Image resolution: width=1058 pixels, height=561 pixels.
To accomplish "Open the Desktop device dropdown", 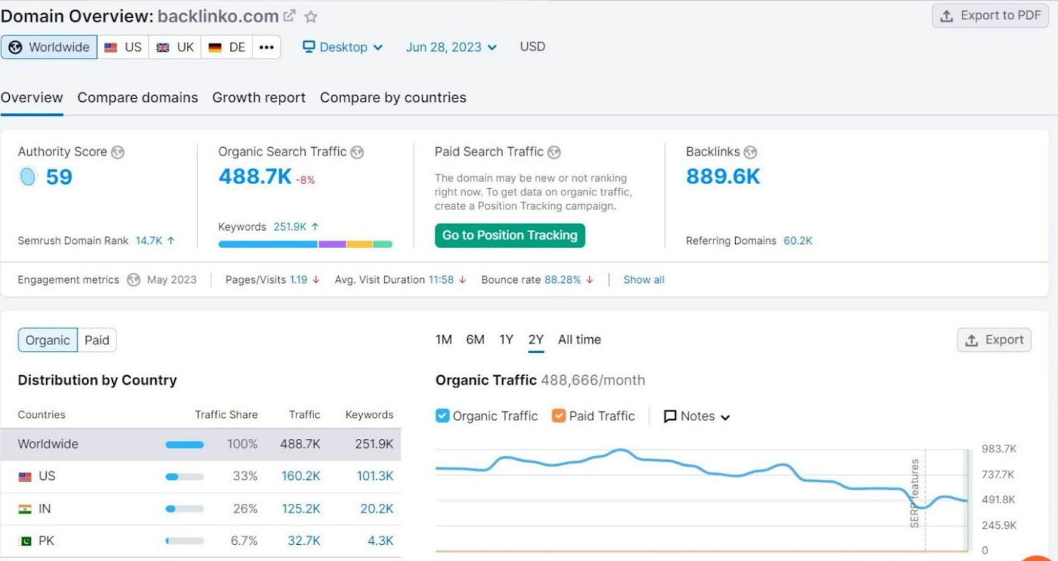I will [x=342, y=47].
